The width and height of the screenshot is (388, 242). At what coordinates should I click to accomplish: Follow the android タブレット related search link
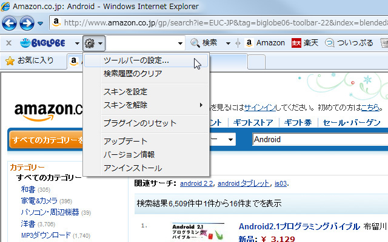[x=244, y=183]
